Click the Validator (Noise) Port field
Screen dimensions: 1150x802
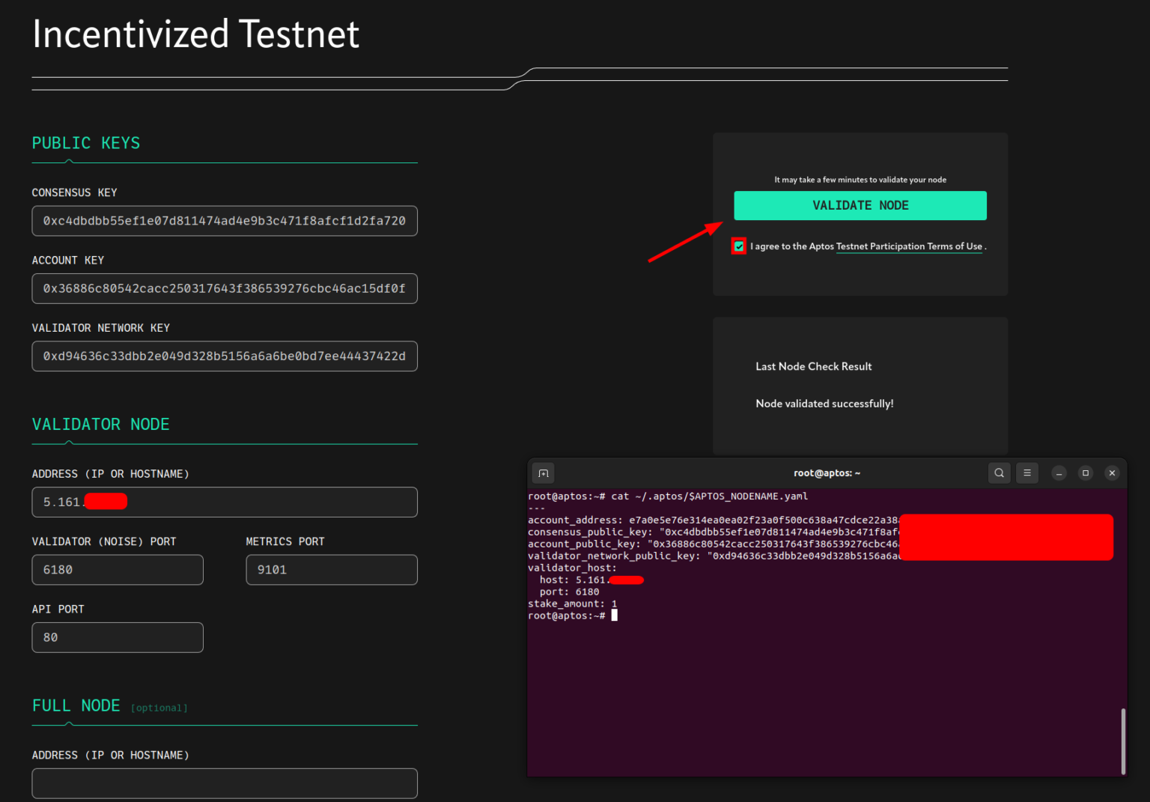pos(118,570)
